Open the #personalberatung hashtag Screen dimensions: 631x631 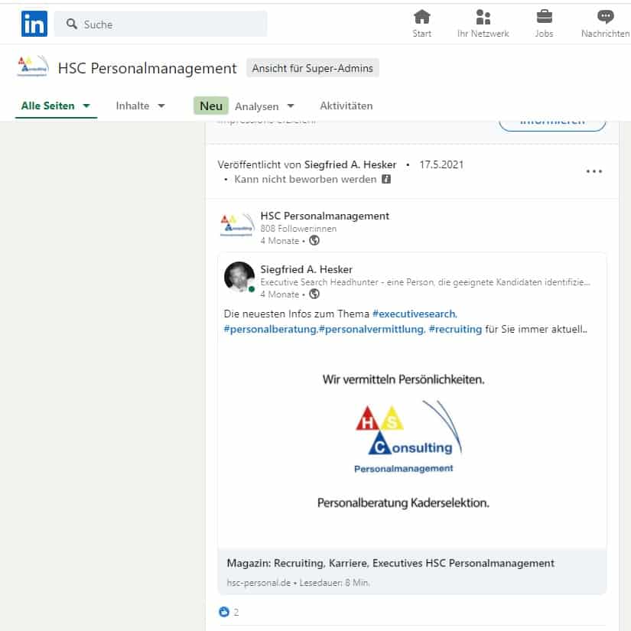pos(270,329)
